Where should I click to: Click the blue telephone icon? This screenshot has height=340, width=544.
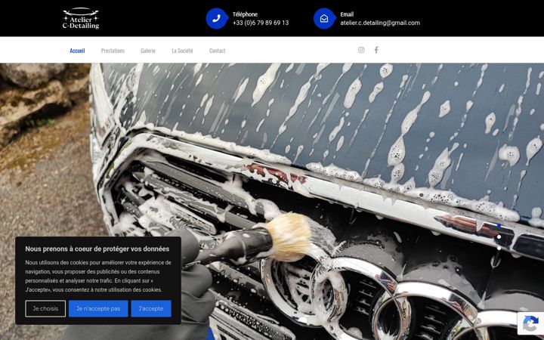tap(216, 18)
